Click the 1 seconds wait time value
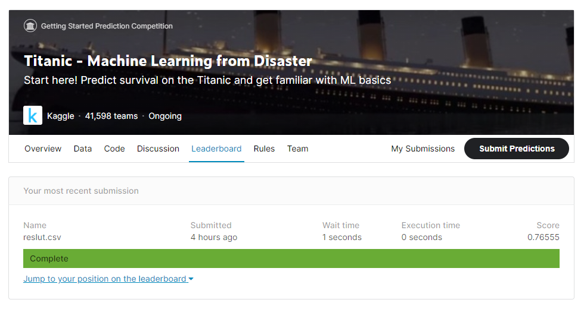The image size is (587, 309). [x=342, y=237]
